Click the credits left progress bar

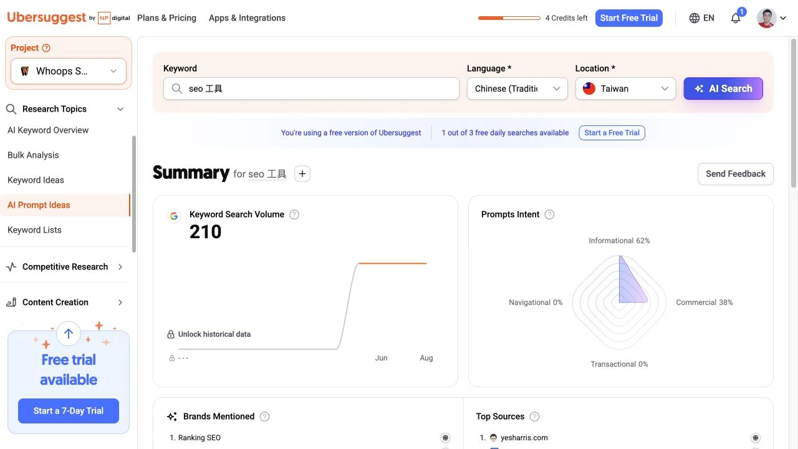click(509, 18)
